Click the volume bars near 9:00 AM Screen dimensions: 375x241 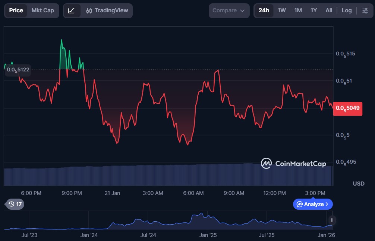[234, 175]
